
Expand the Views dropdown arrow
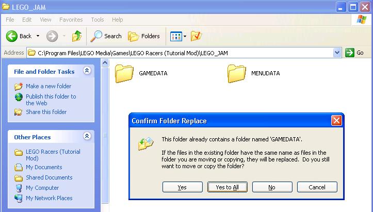click(x=185, y=37)
